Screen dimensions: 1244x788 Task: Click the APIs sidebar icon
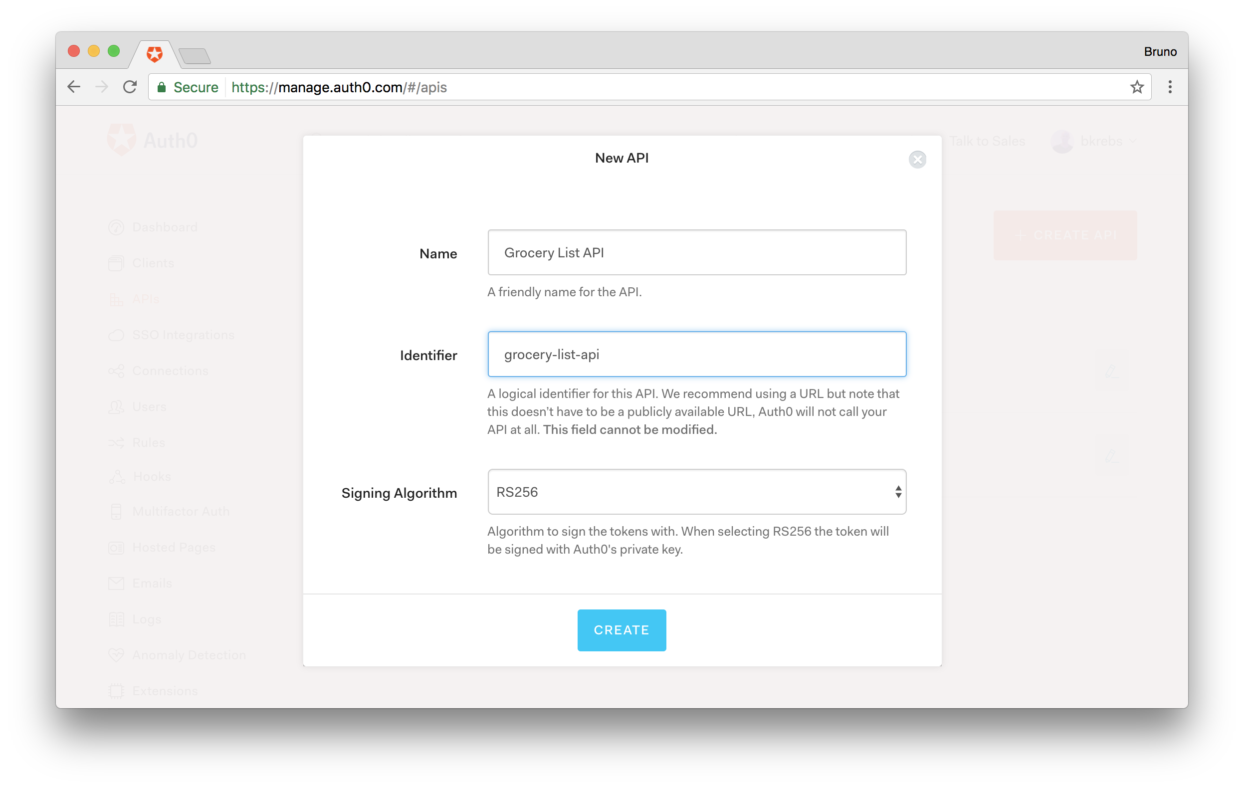coord(116,299)
